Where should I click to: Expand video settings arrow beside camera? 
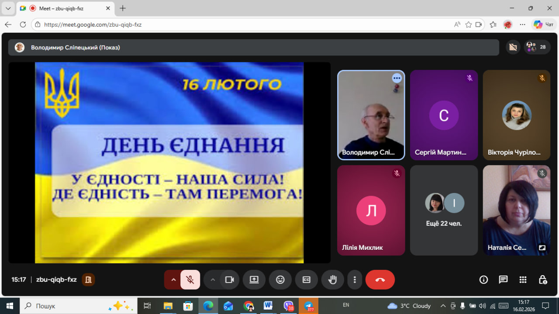click(213, 280)
